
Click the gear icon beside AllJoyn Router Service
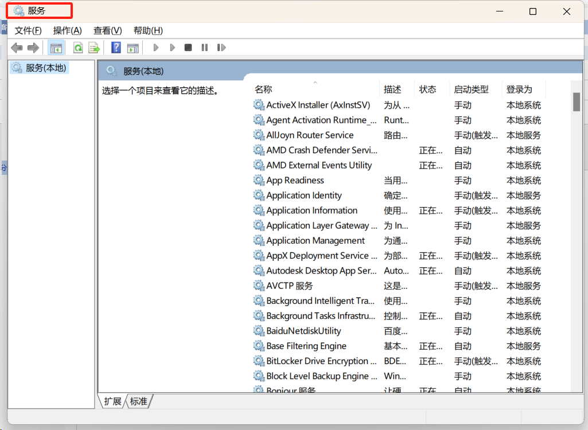point(259,135)
